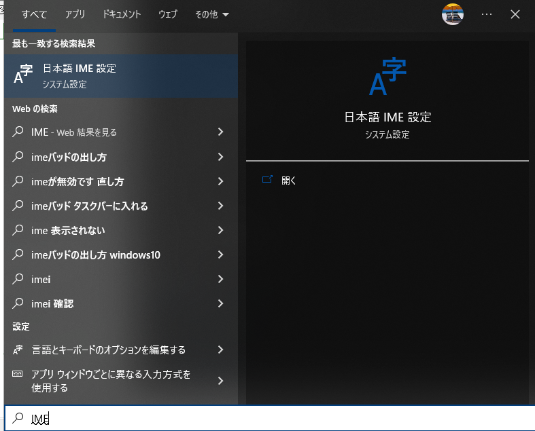Click the large A字 icon in preview pane
535x431 pixels.
[x=387, y=77]
